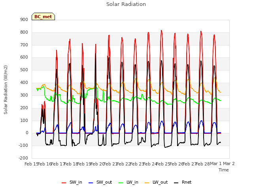Click the small Feb 15 SW_in peak
Image resolution: width=253 pixels, height=190 pixels.
[x=45, y=101]
